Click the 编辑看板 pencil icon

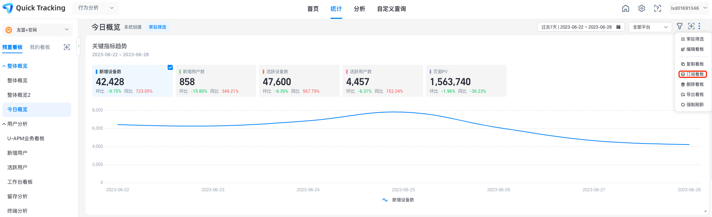683,49
